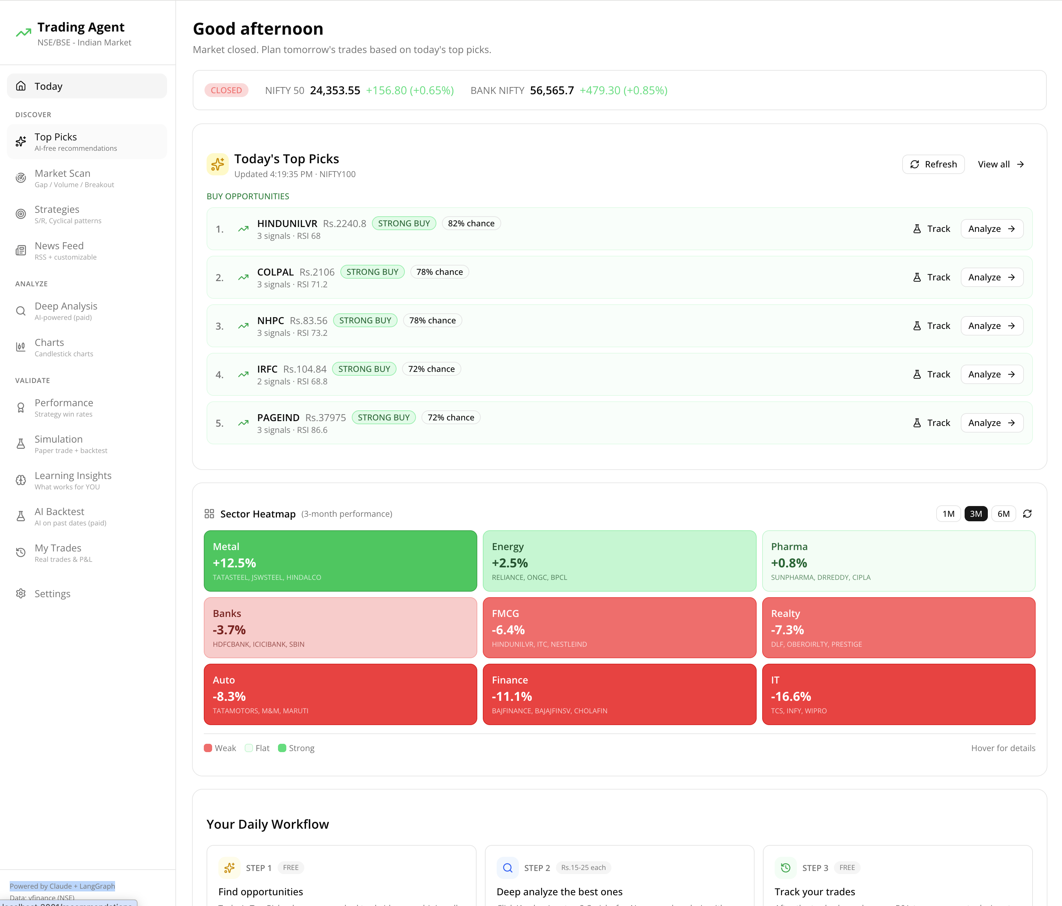Open My Trades history icon
The width and height of the screenshot is (1062, 906).
tap(20, 552)
